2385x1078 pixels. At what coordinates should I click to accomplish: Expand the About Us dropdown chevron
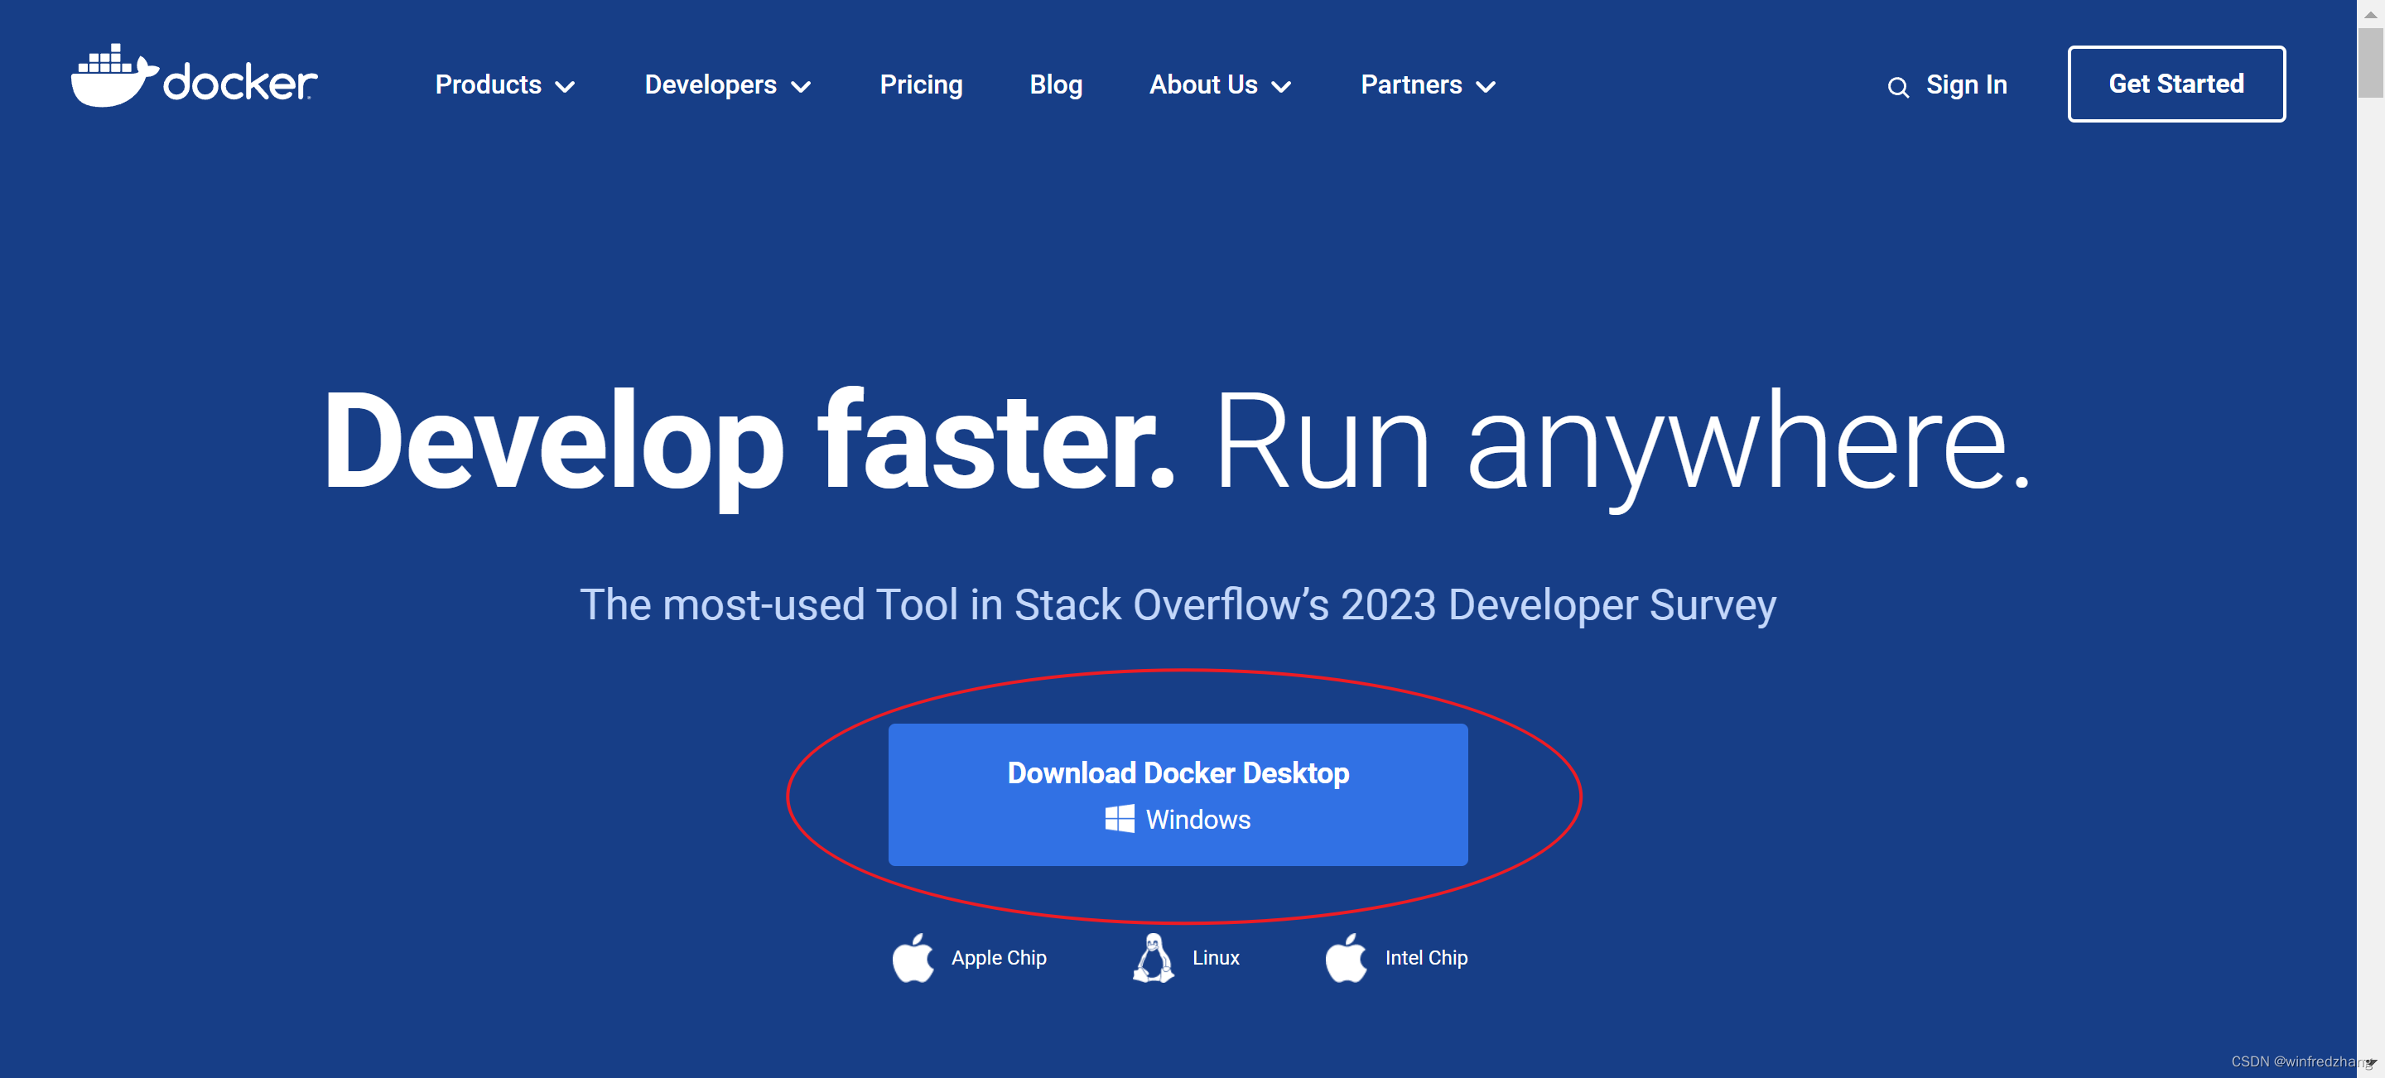click(x=1281, y=87)
